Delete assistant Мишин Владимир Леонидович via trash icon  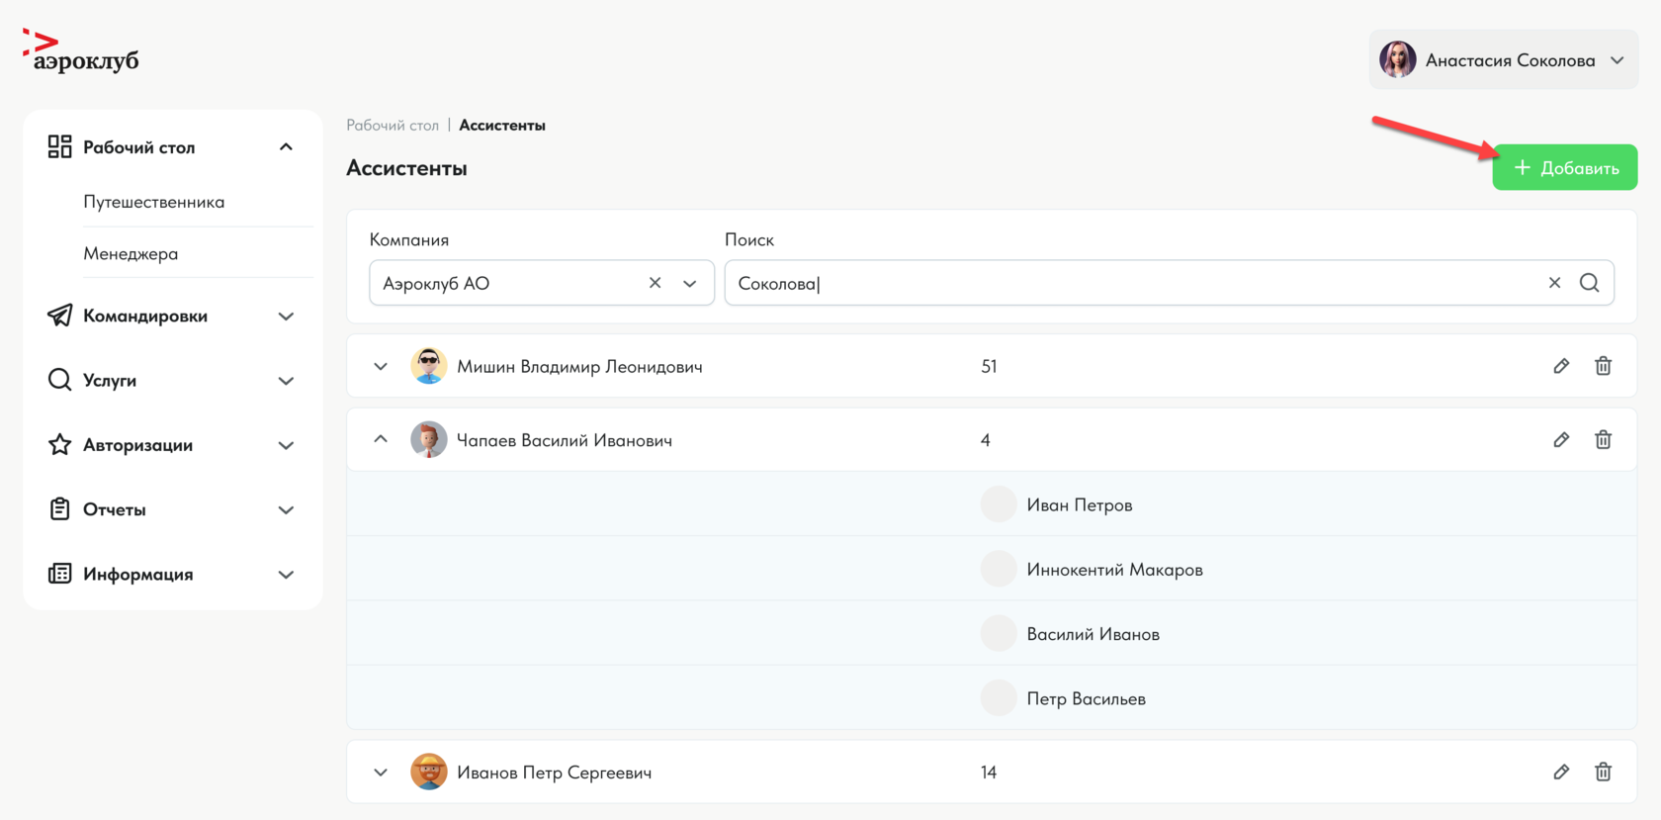(1603, 366)
